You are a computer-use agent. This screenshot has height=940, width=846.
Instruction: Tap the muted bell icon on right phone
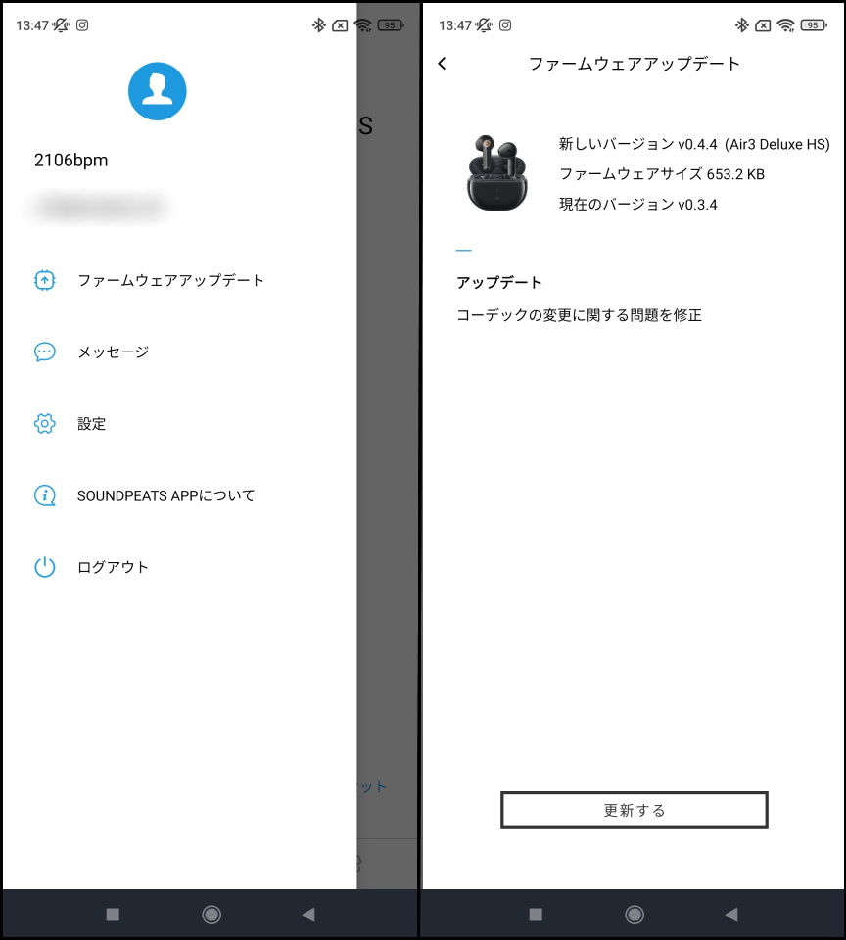(x=484, y=25)
